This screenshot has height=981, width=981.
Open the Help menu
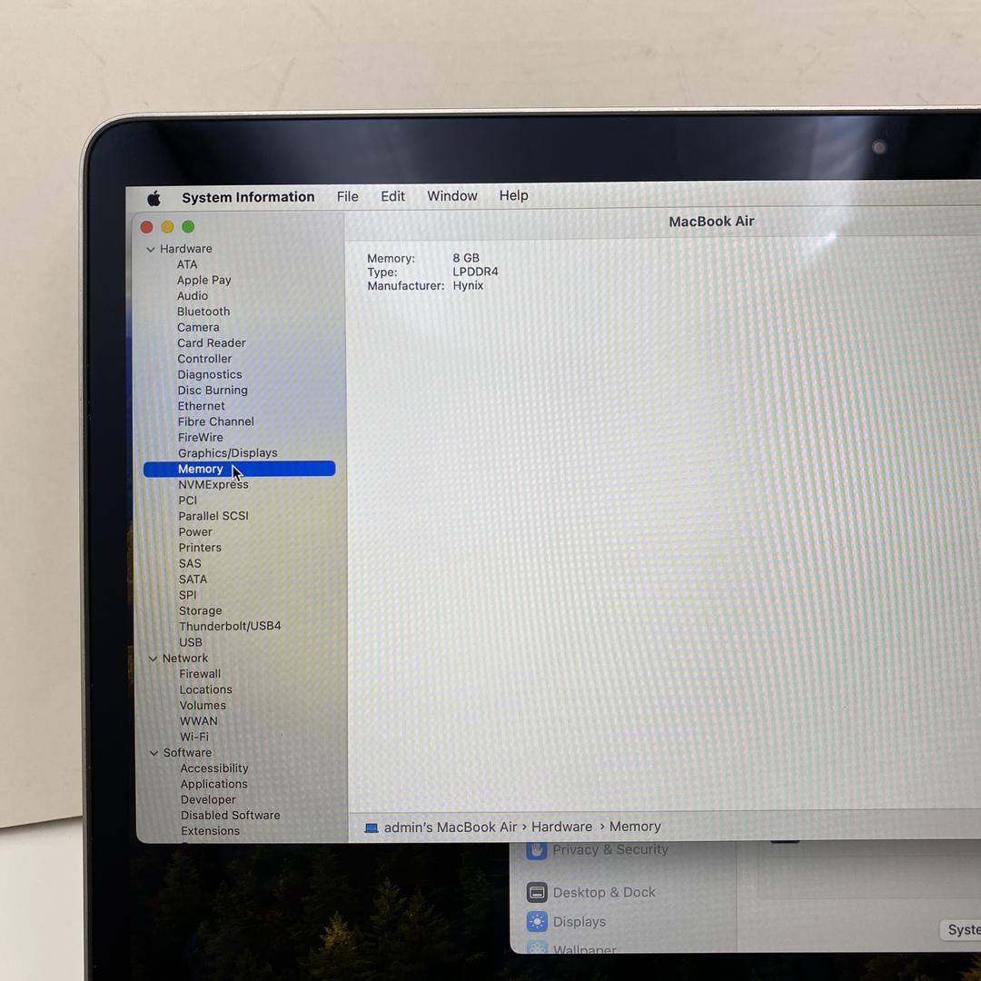513,195
